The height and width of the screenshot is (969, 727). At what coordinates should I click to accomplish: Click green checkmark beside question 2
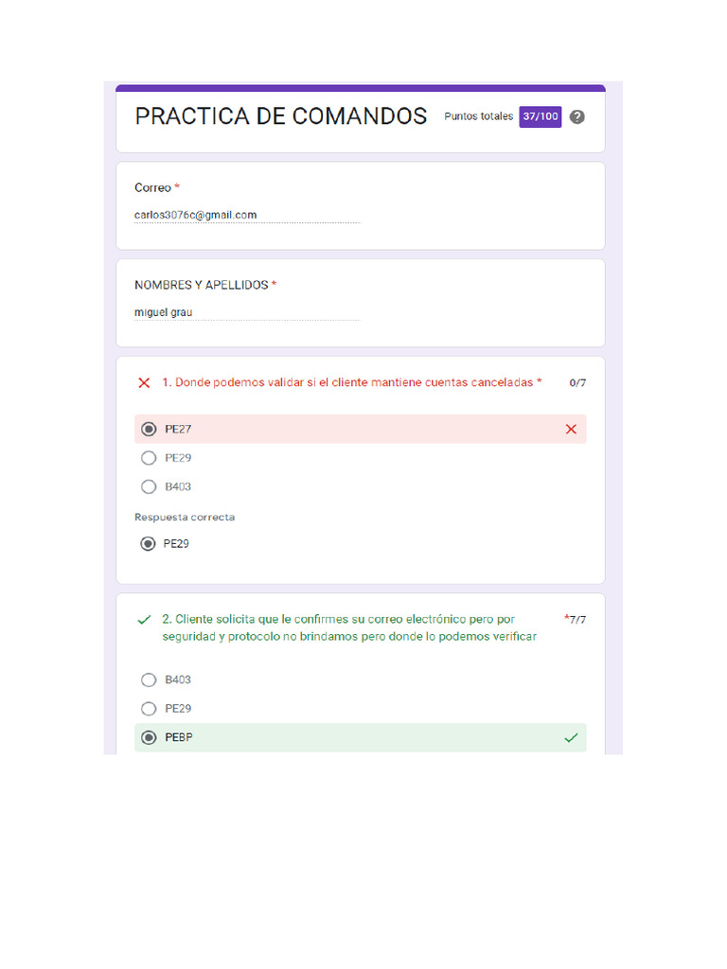click(x=144, y=620)
